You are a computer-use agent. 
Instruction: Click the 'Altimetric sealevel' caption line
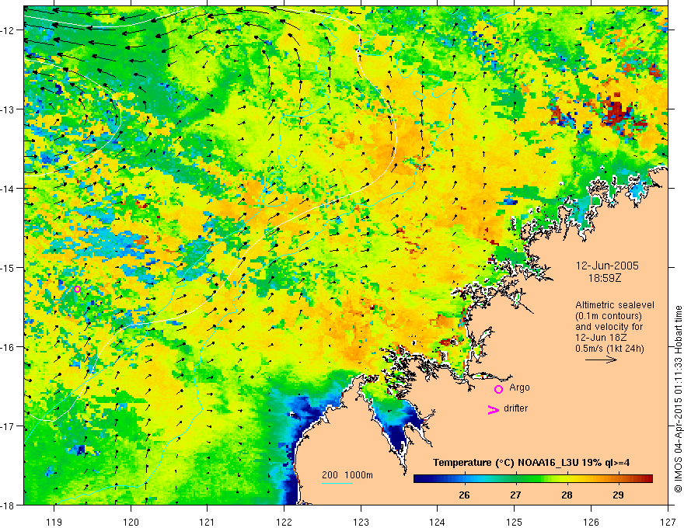[x=615, y=305]
